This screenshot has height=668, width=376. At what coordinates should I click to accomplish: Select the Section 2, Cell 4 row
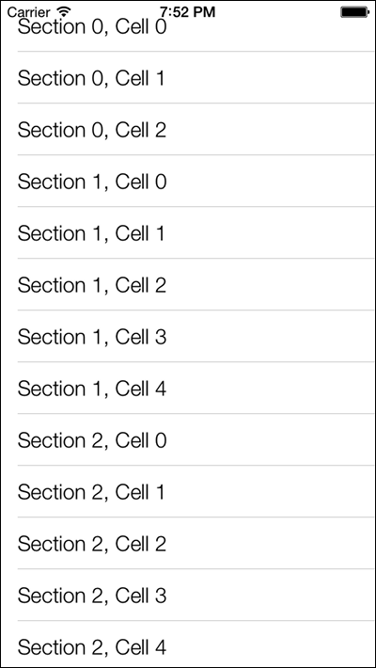tap(188, 644)
